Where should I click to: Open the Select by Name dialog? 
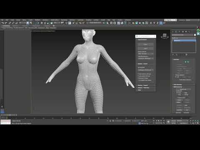point(31,23)
